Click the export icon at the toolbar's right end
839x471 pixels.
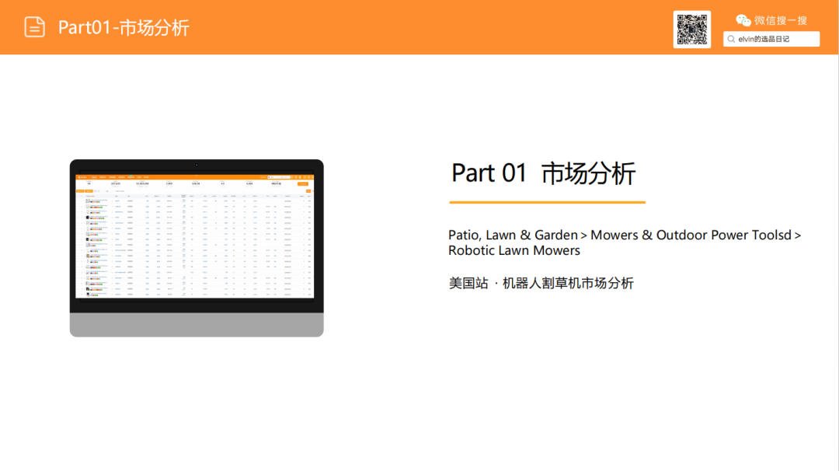[x=308, y=191]
